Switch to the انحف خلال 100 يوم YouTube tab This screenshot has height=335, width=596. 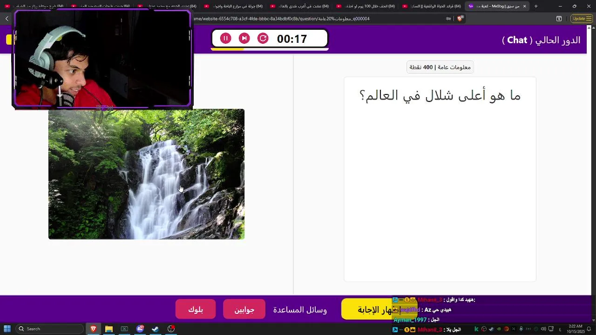pyautogui.click(x=366, y=6)
